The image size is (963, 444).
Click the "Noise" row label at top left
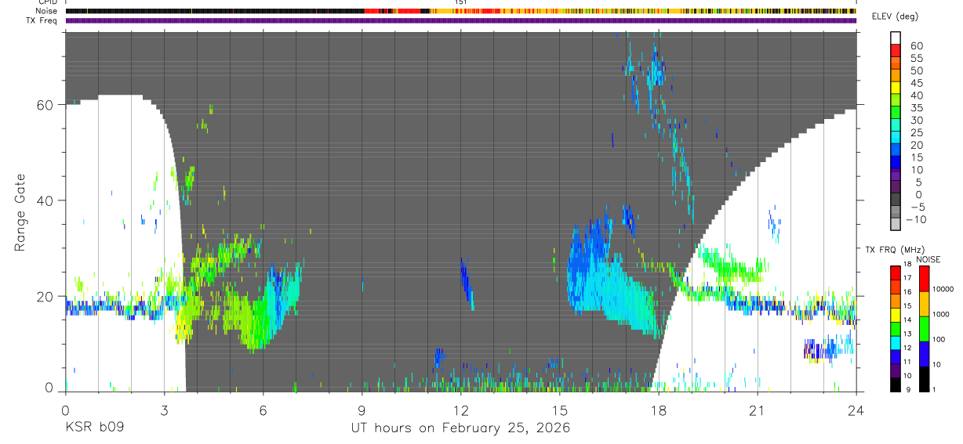click(x=47, y=11)
